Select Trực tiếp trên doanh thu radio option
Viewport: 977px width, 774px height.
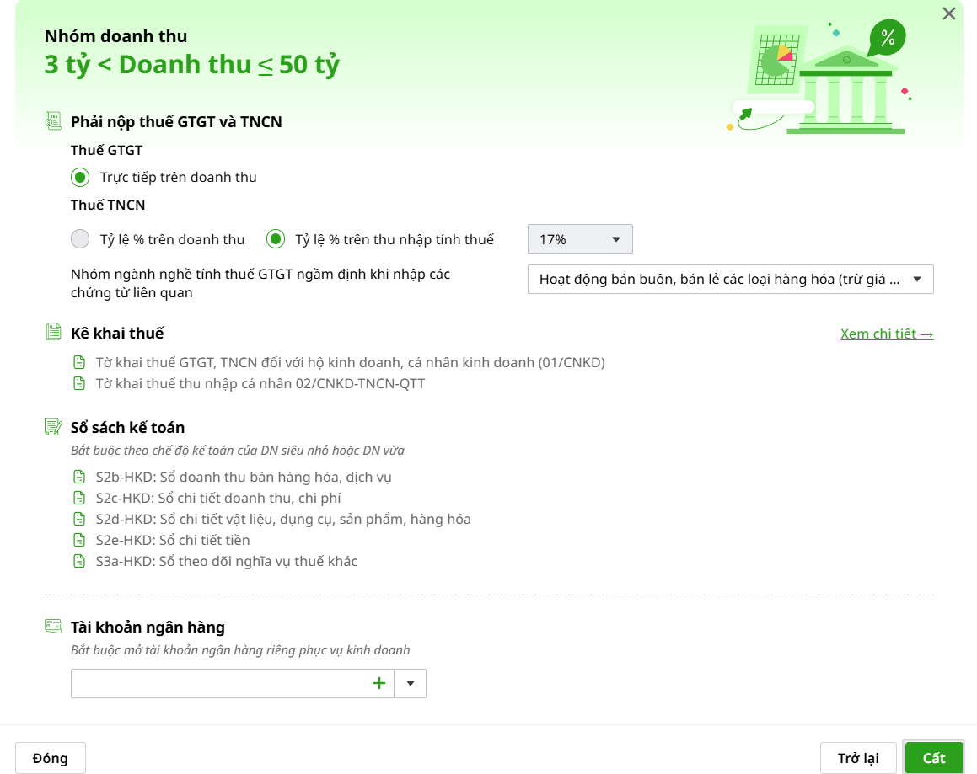(x=80, y=177)
